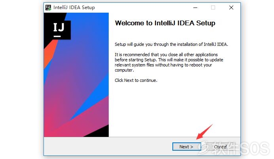Close the IntelliJ IDEA Setup dialog

(231, 8)
